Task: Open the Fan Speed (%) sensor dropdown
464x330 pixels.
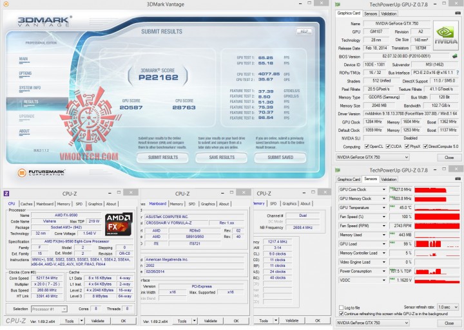Action: pos(384,217)
